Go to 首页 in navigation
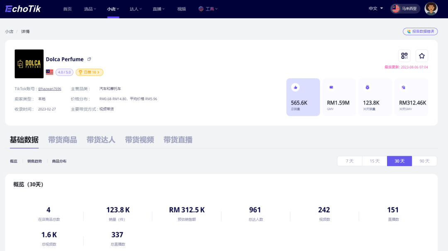 [68, 9]
